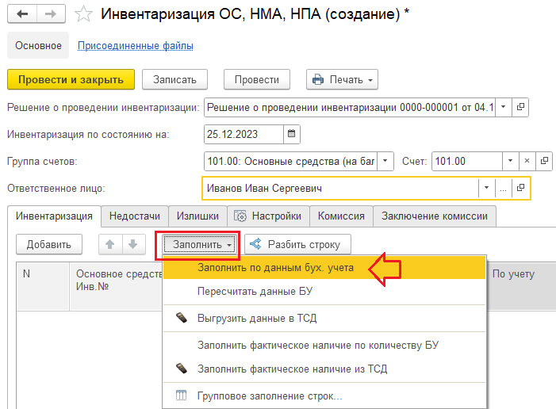Click scanner icon beside Заполнить фактическое наличие из ТСД
This screenshot has height=409, width=556.
(181, 369)
